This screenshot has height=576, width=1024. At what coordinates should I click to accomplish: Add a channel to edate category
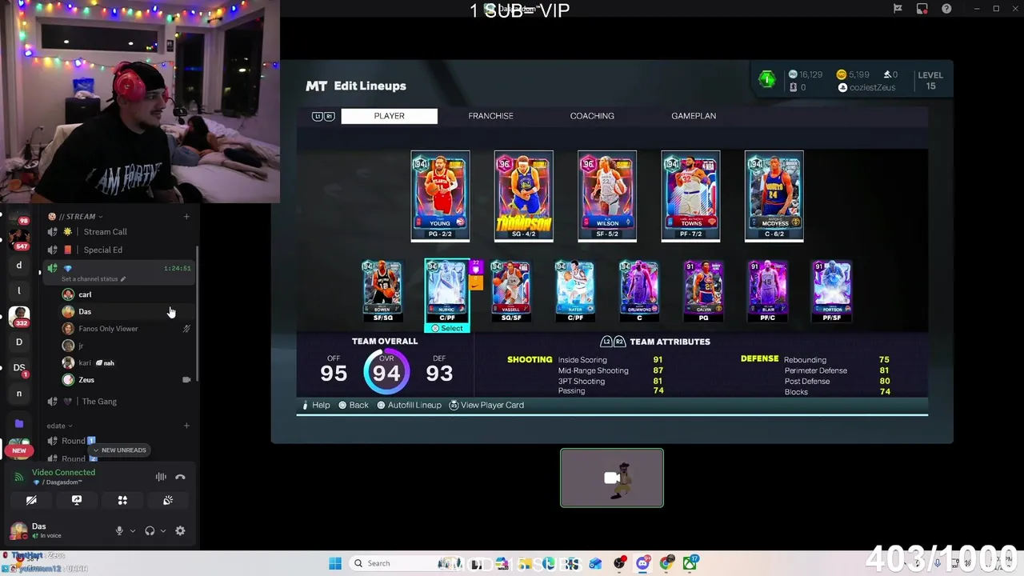(186, 426)
